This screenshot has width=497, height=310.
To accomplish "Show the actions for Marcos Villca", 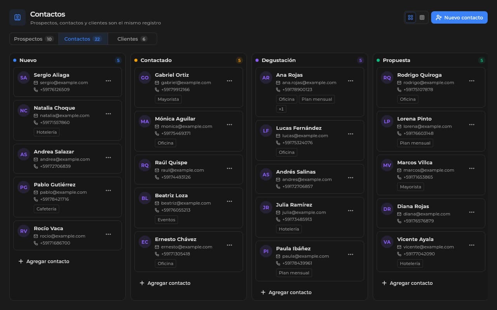I will coord(472,168).
